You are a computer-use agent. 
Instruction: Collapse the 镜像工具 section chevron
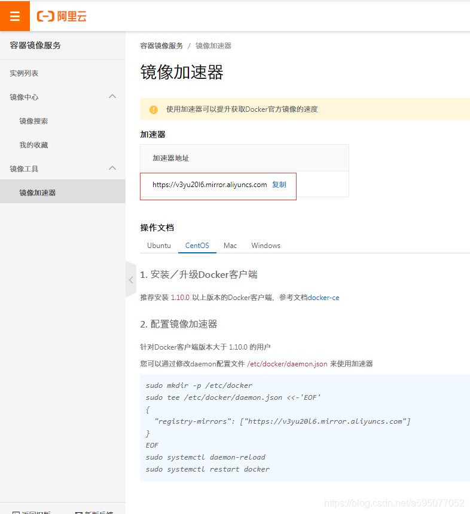[x=112, y=168]
